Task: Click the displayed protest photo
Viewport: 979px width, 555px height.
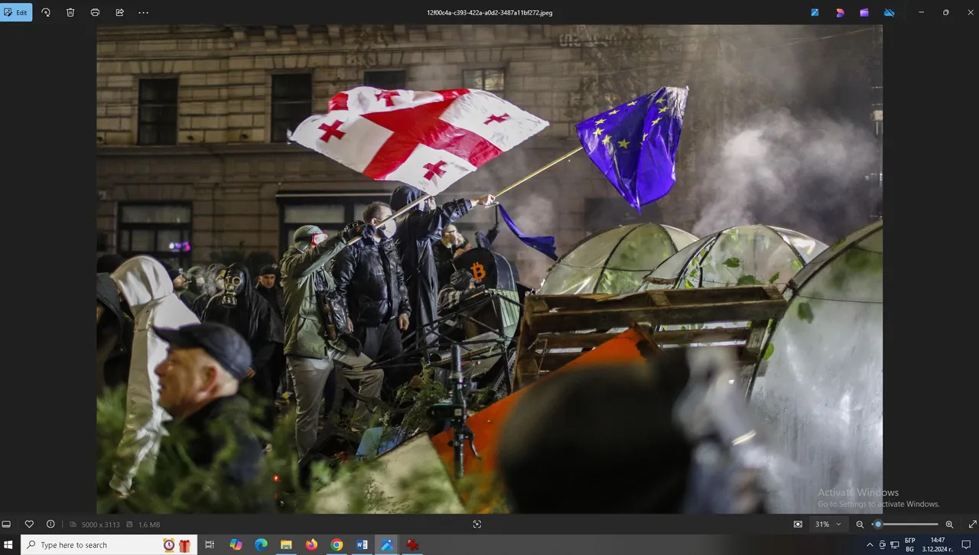Action: pyautogui.click(x=489, y=269)
